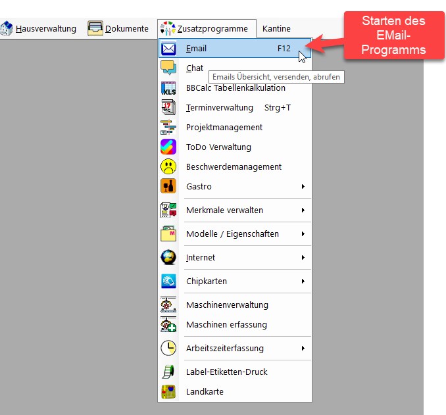Open Arbeitszeiterfassung entry
The width and height of the screenshot is (446, 415).
coord(235,348)
